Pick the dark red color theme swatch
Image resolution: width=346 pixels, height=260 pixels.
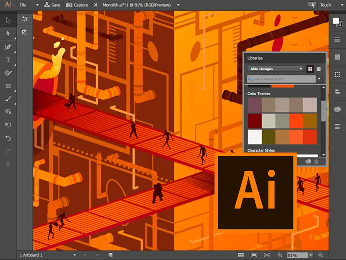tap(255, 120)
